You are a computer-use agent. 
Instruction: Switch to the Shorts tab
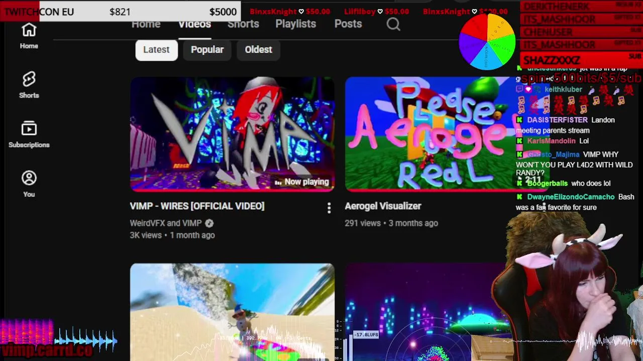(x=243, y=24)
